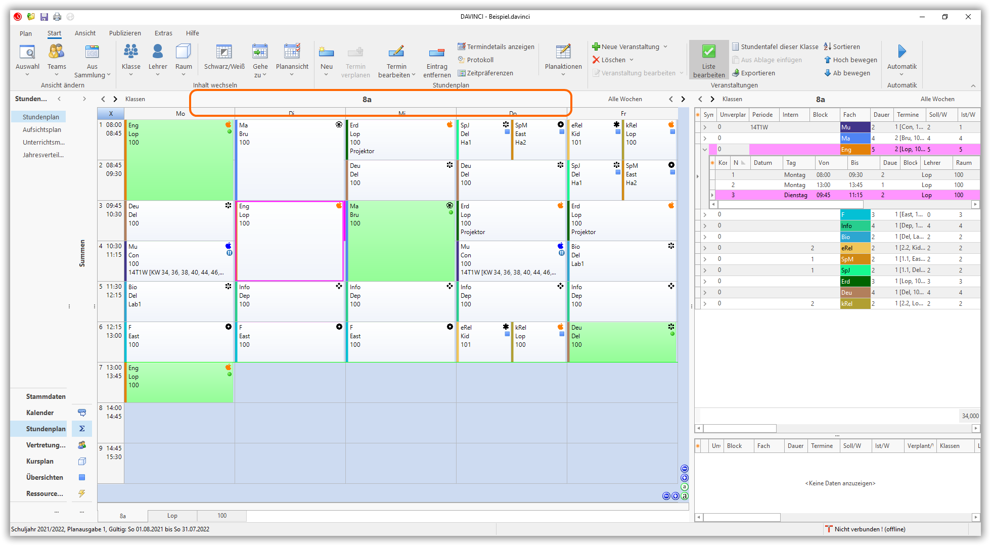Click the Planaktionen icon
991x546 pixels.
[x=563, y=52]
